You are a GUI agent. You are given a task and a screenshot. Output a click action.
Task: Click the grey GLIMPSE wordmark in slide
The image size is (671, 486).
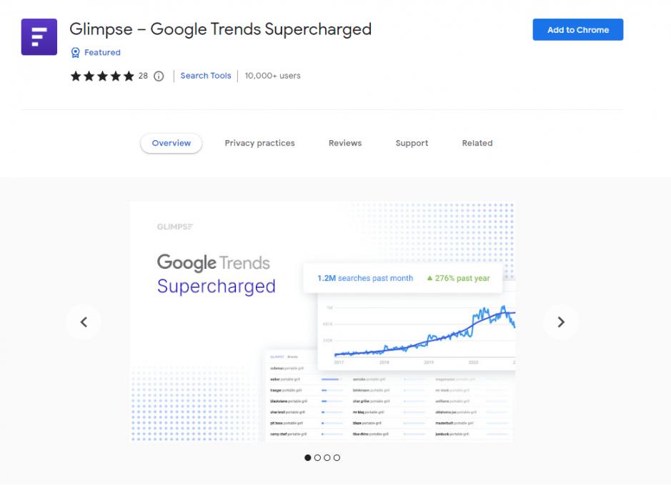[x=174, y=227]
